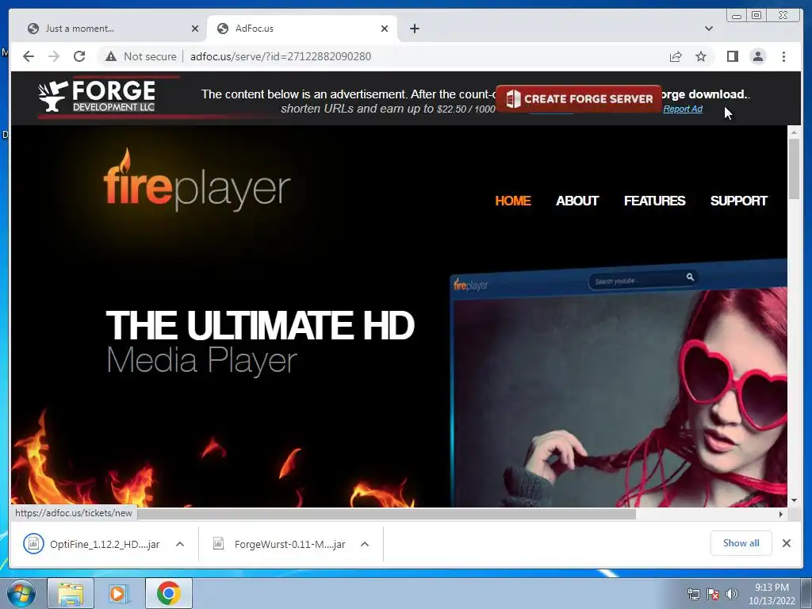Screen dimensions: 812x609
Task: Click the Create Forge Server button
Action: click(x=579, y=98)
